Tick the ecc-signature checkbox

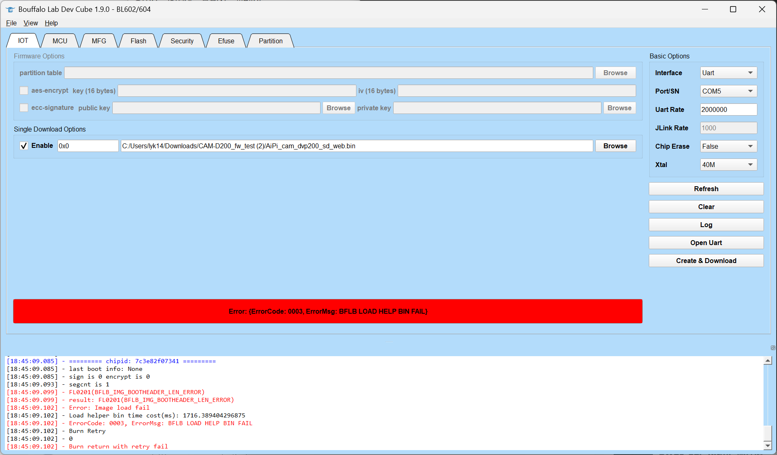pos(24,108)
